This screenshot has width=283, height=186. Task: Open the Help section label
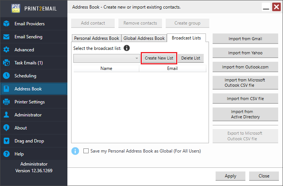19,154
